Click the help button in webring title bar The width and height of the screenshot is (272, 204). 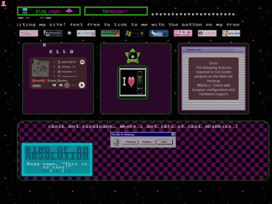(x=173, y=134)
